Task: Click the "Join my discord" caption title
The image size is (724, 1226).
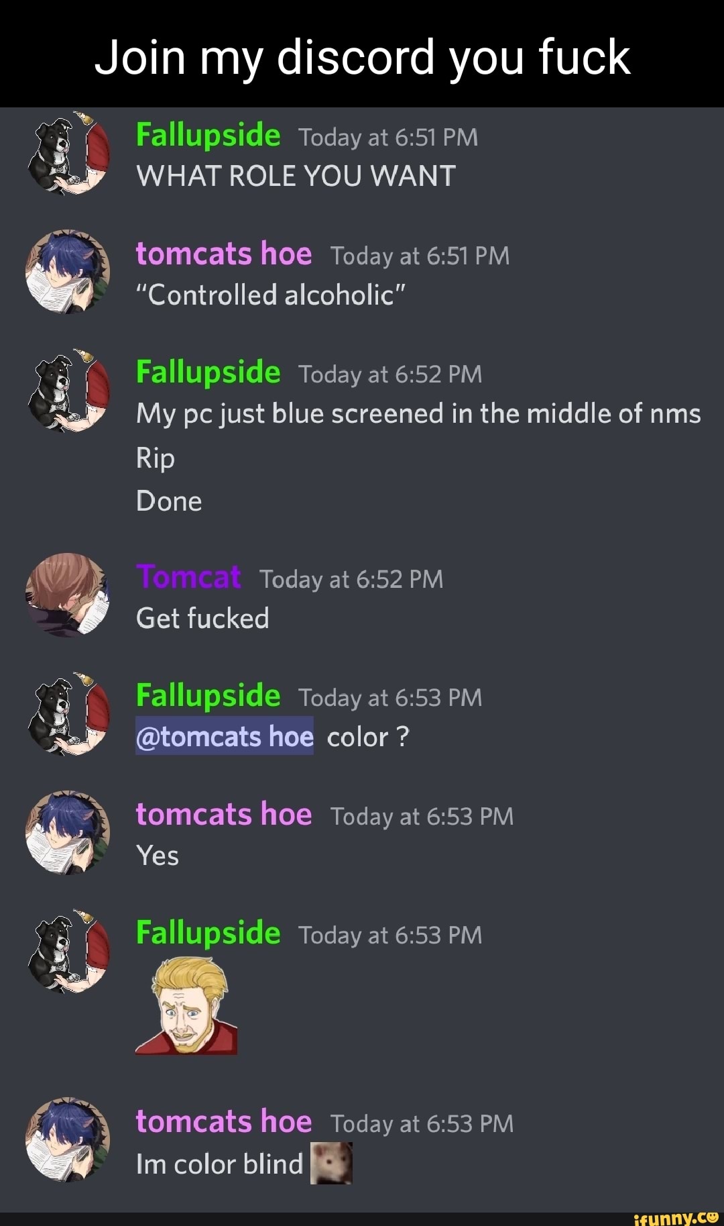Action: pyautogui.click(x=362, y=56)
